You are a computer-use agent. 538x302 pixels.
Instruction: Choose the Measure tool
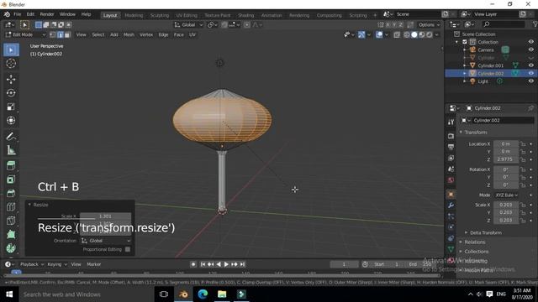coord(11,149)
